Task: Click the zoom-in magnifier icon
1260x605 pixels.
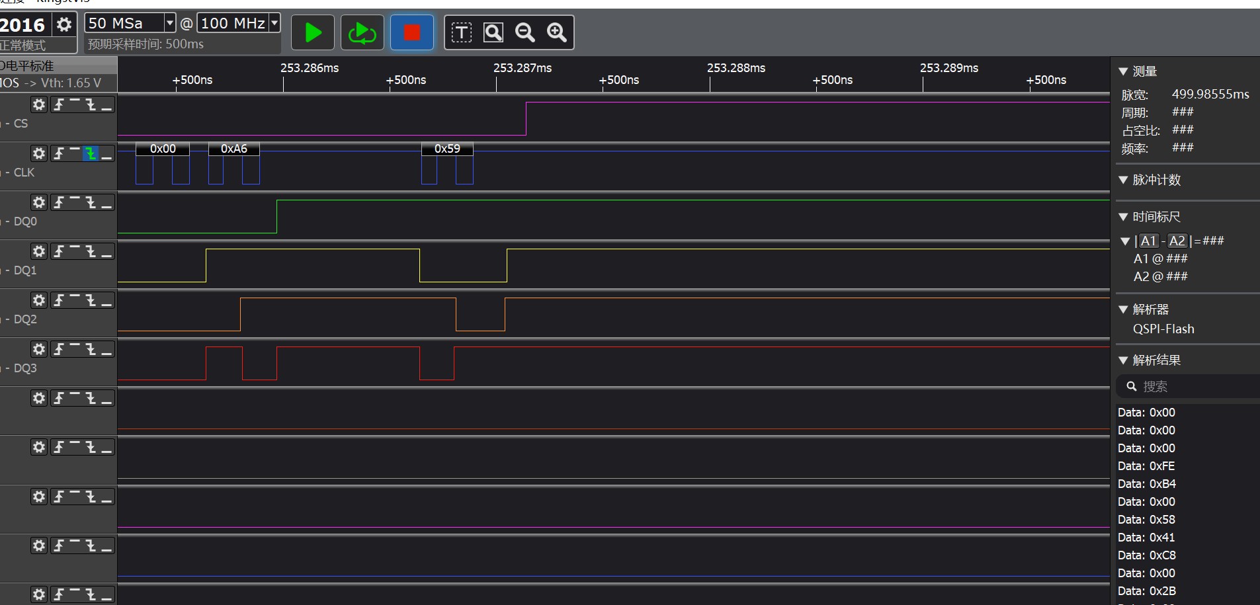Action: [557, 32]
